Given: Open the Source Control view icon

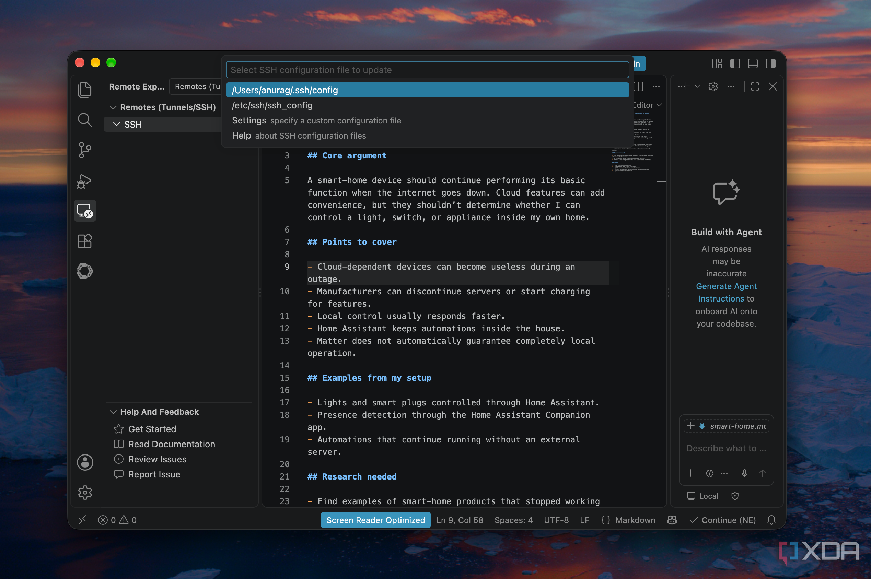Looking at the screenshot, I should click(x=85, y=150).
